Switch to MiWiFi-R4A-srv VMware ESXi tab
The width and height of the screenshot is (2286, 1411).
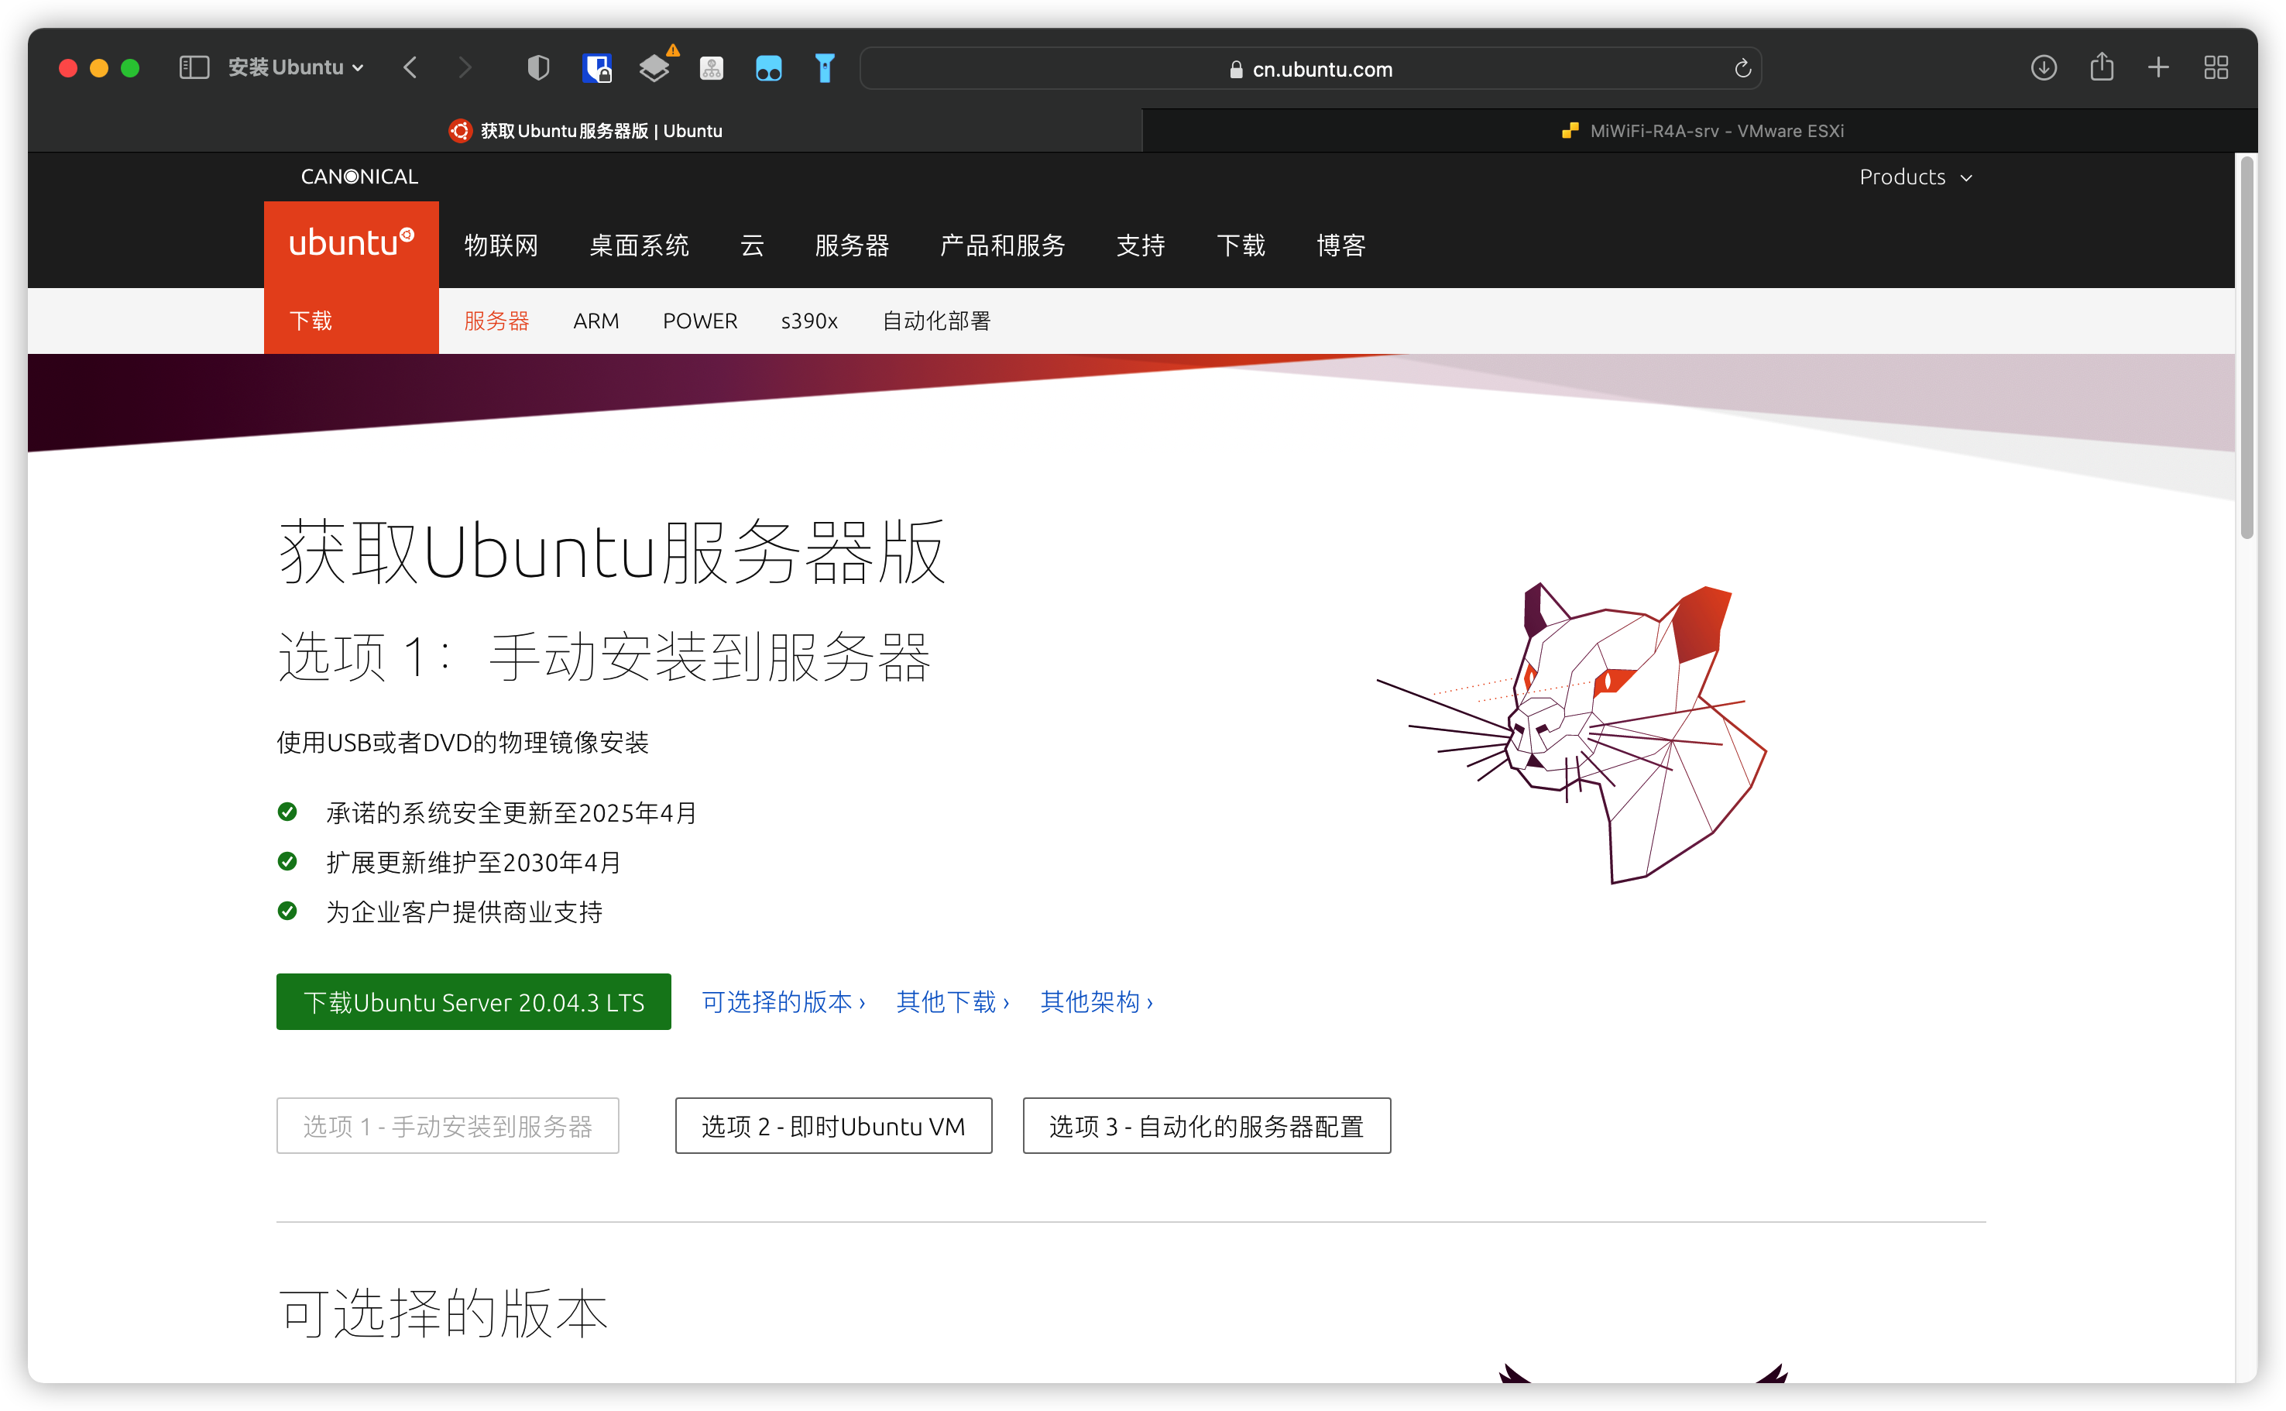[1700, 131]
